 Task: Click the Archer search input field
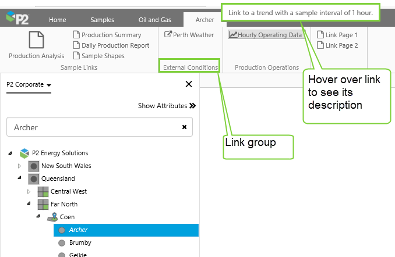pyautogui.click(x=93, y=127)
